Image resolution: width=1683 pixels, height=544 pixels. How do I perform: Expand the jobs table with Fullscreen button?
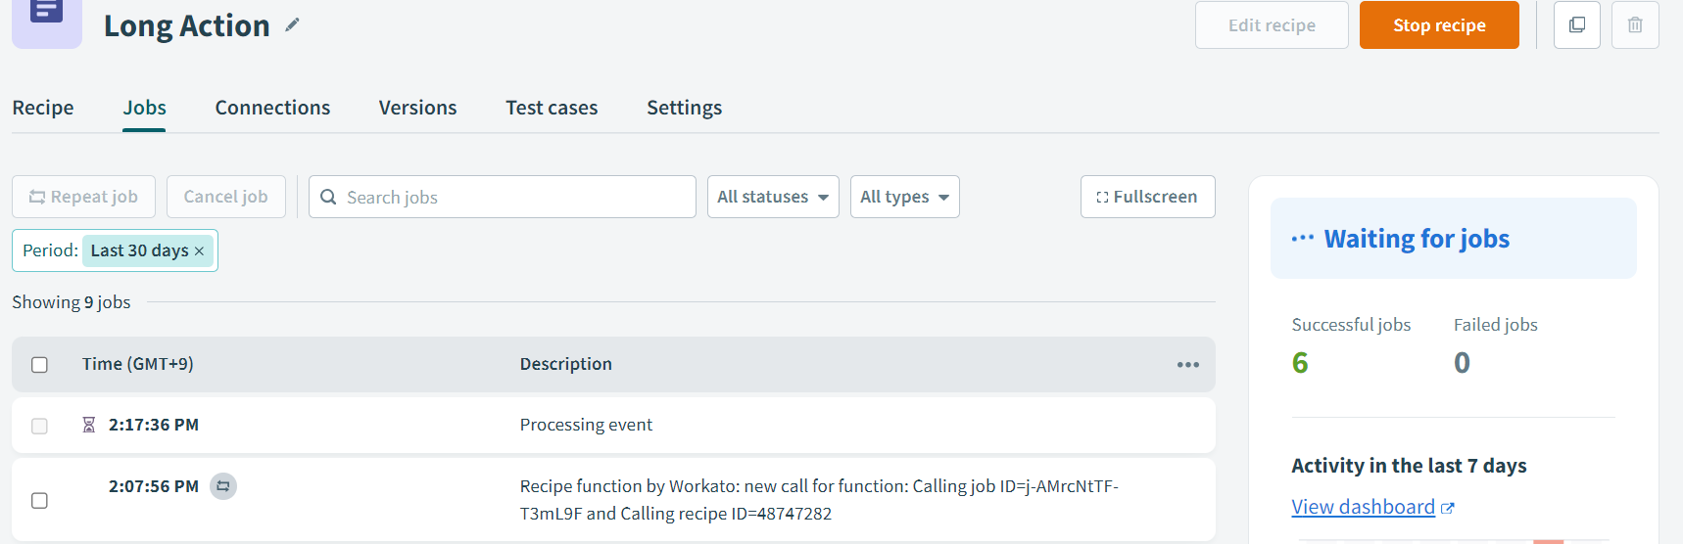(1147, 197)
